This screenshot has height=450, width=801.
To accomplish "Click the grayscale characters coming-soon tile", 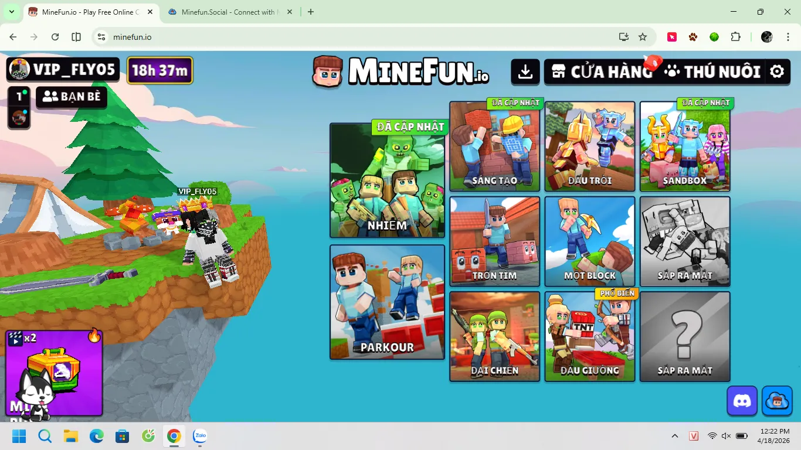I will point(685,241).
